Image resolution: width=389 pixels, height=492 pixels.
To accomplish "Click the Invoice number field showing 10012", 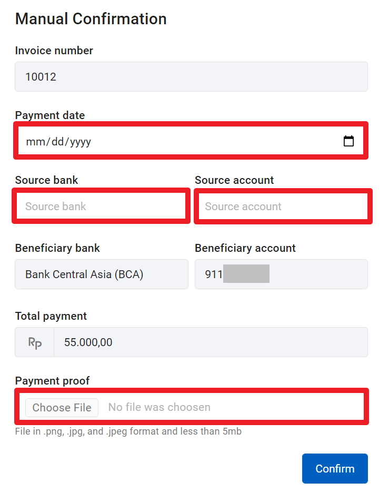I will [191, 76].
